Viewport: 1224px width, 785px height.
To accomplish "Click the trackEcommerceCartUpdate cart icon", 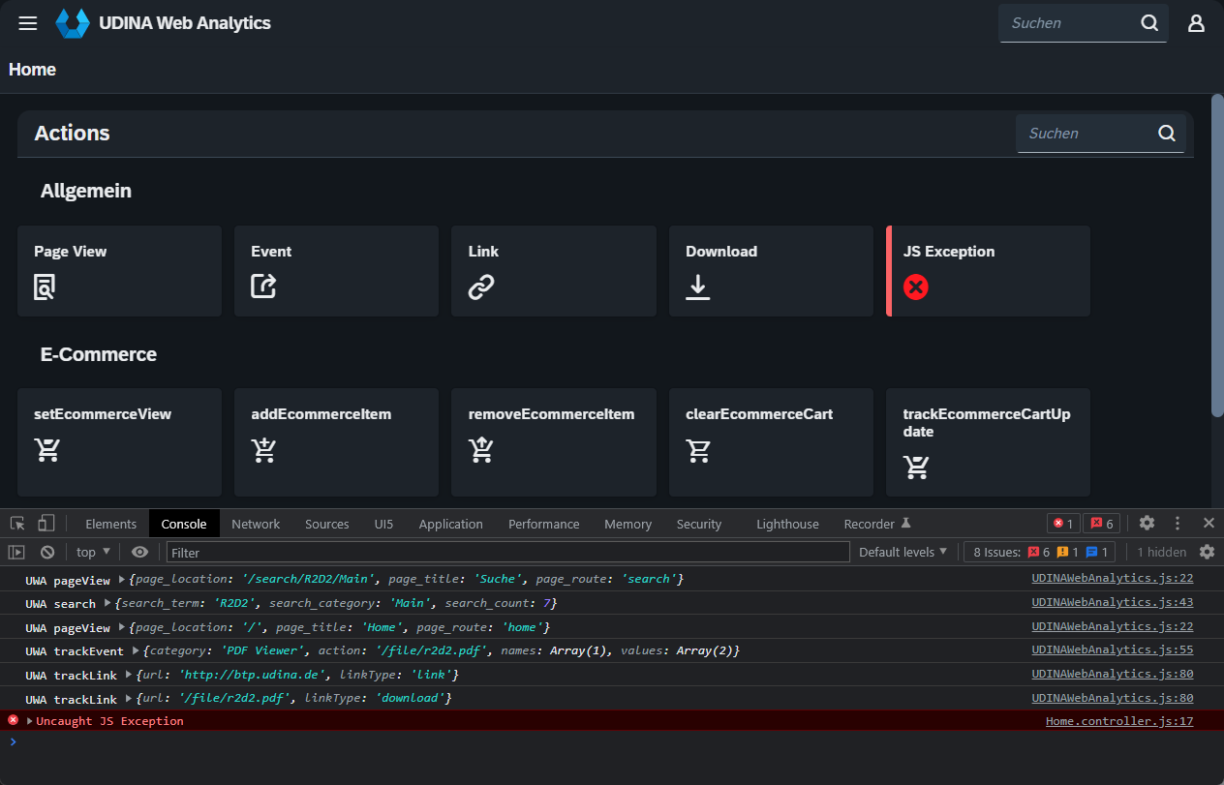I will [x=916, y=468].
